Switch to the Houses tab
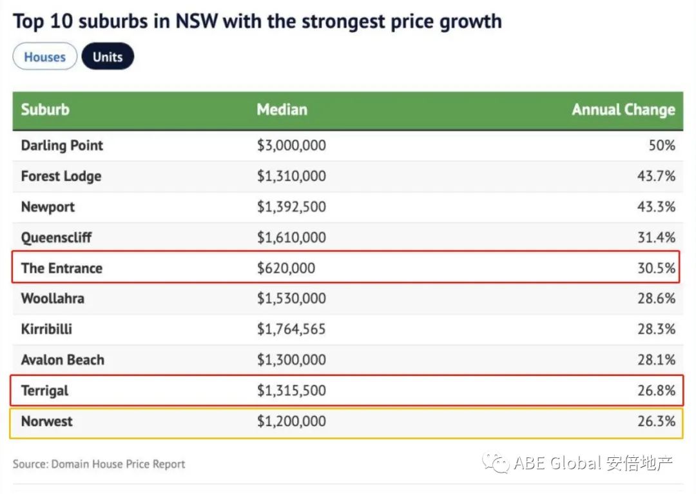Screen dimensions: 696x494 [x=44, y=57]
